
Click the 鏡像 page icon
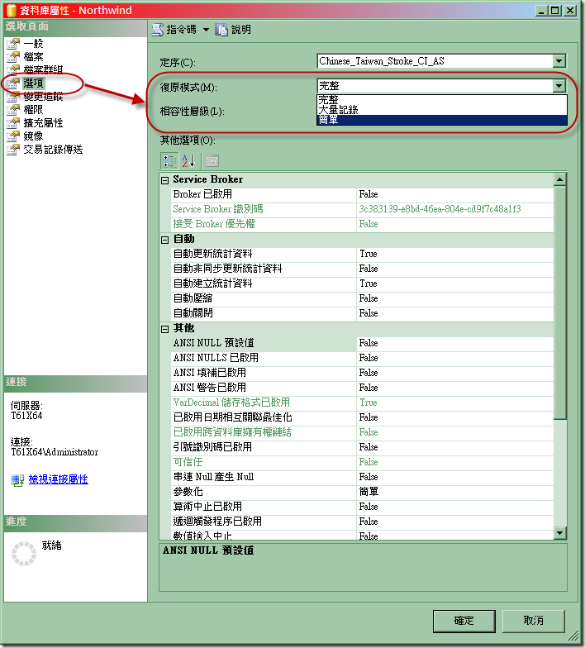click(13, 136)
